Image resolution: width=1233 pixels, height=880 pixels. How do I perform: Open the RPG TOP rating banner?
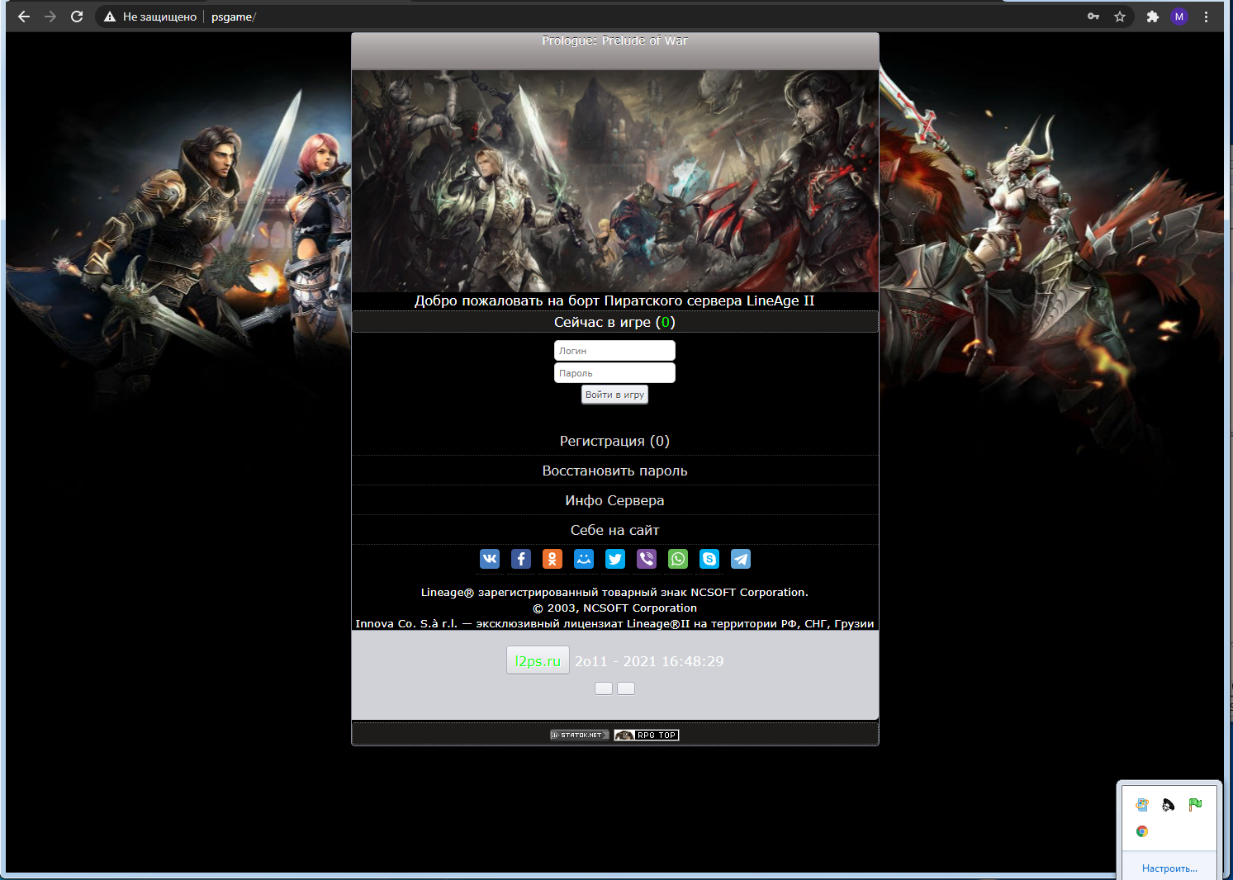coord(647,735)
